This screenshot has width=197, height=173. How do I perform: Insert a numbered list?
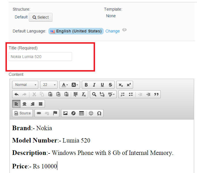(x=123, y=94)
